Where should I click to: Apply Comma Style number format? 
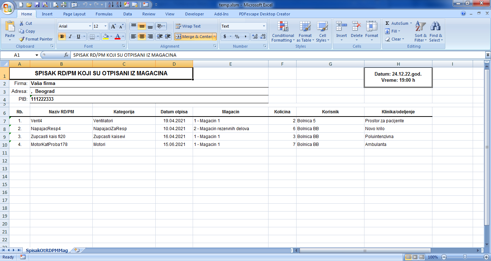[x=245, y=37]
